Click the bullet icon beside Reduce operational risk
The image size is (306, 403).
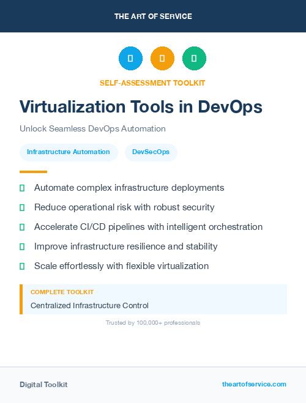click(x=22, y=208)
